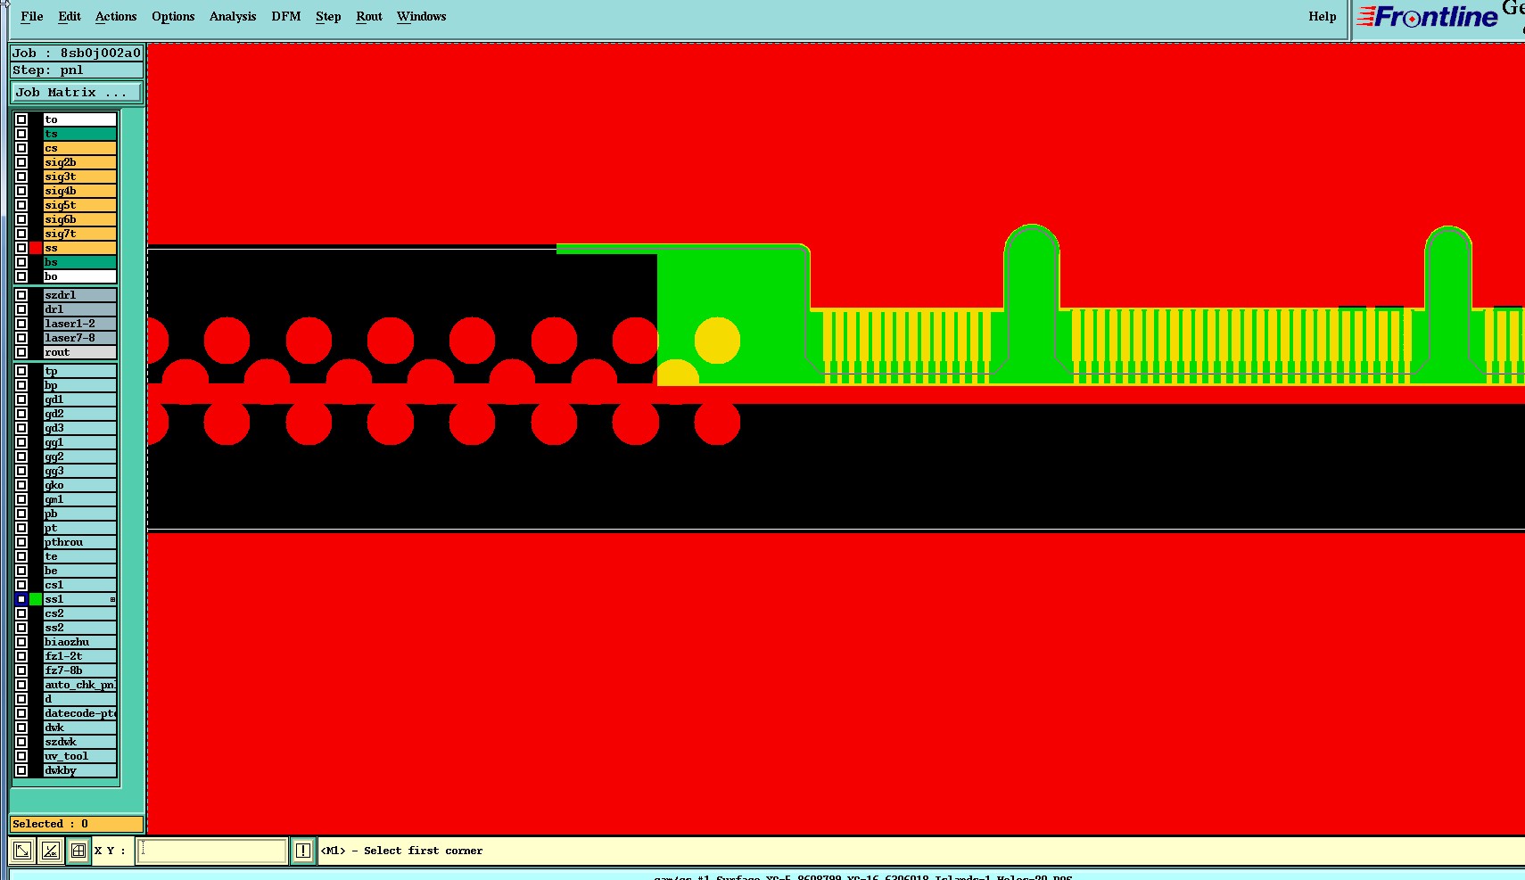Open the DFM menu

(286, 16)
